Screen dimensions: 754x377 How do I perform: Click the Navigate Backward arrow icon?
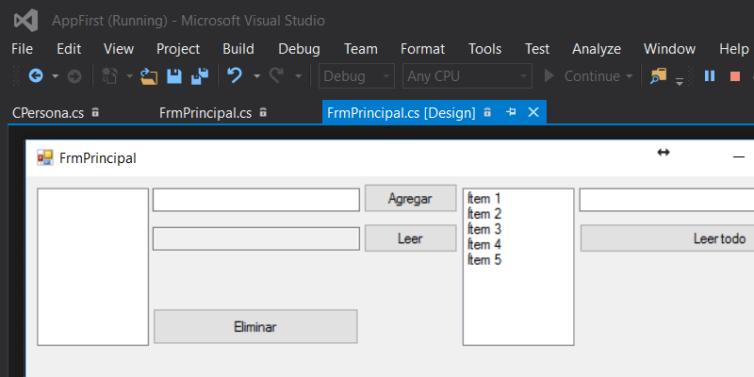(x=36, y=76)
